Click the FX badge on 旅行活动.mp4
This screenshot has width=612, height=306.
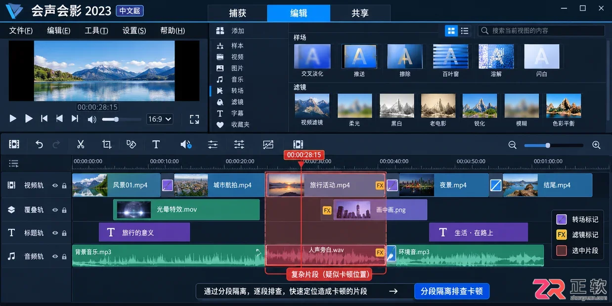[380, 185]
